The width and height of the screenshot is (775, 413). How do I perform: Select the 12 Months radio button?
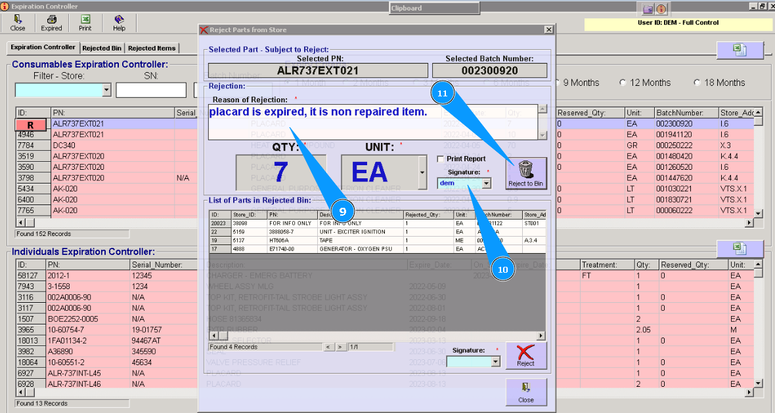tap(623, 83)
